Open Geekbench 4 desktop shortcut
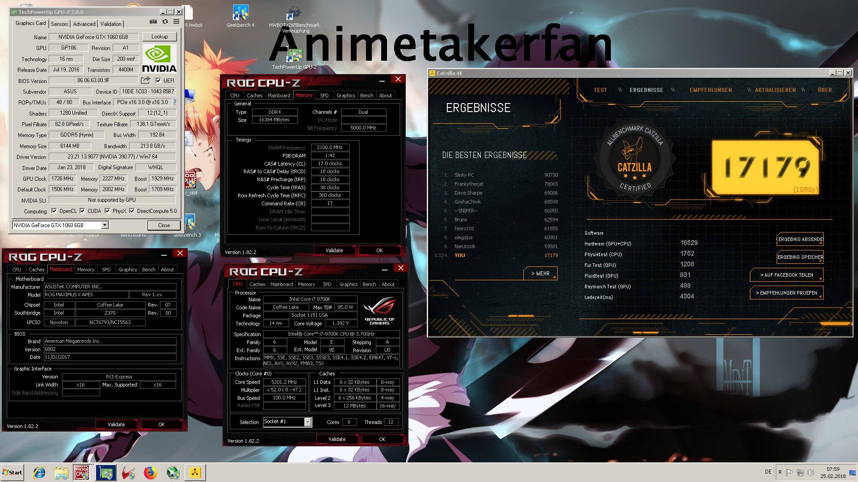 (x=240, y=16)
